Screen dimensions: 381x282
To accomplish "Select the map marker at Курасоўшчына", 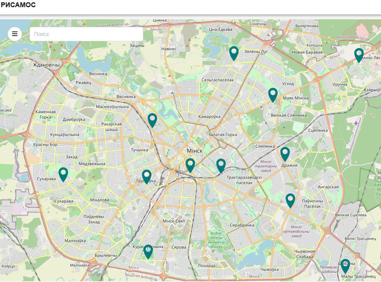I will tap(148, 251).
